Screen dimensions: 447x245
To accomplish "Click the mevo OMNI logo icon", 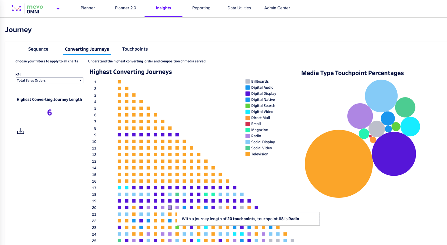I will coord(17,8).
